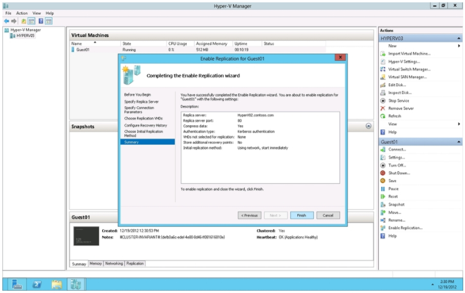Open Guest01 Settings action
Screen dimensions: 465x293
pos(396,158)
